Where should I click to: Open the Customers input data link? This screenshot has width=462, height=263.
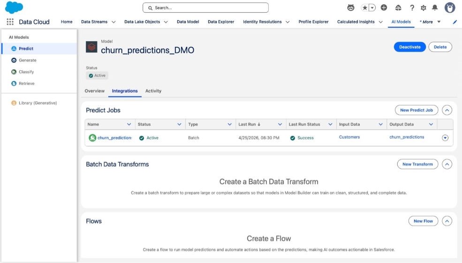349,137
